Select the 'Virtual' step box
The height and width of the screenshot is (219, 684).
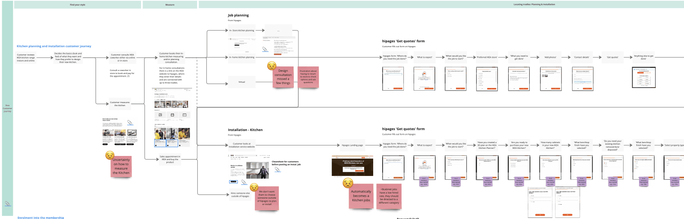click(x=242, y=82)
